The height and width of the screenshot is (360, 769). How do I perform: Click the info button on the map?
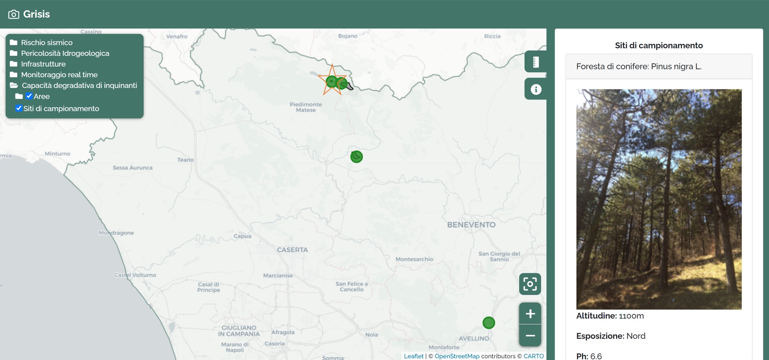[535, 89]
